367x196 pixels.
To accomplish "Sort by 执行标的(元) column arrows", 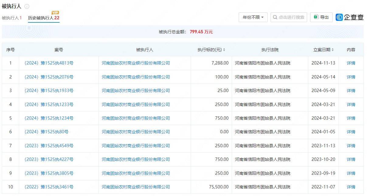I will [224, 50].
